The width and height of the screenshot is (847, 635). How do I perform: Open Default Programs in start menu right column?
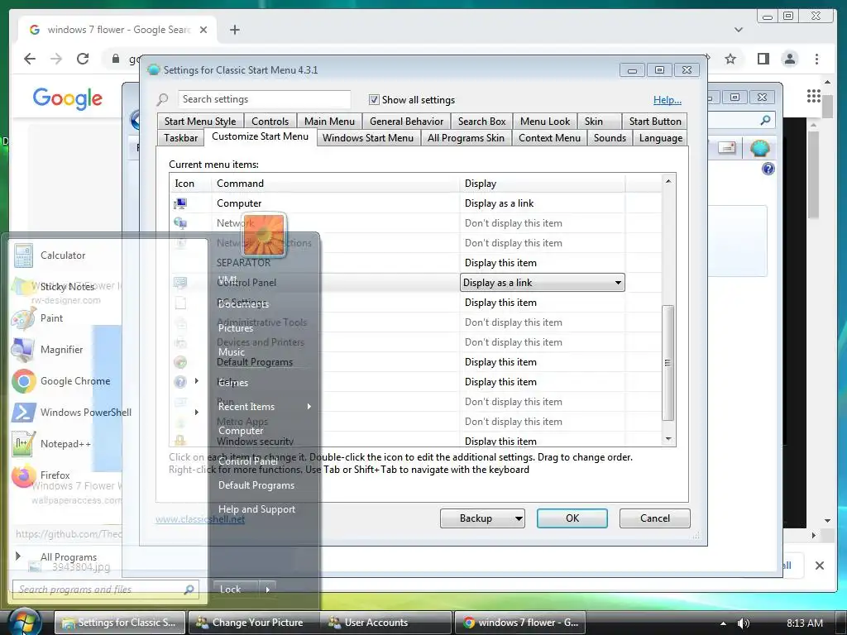256,485
